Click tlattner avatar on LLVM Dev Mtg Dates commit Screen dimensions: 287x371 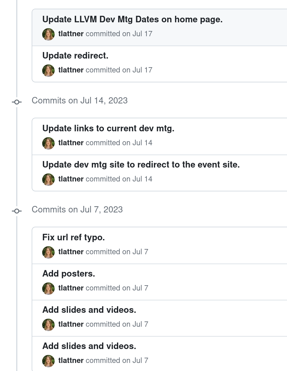tap(48, 34)
